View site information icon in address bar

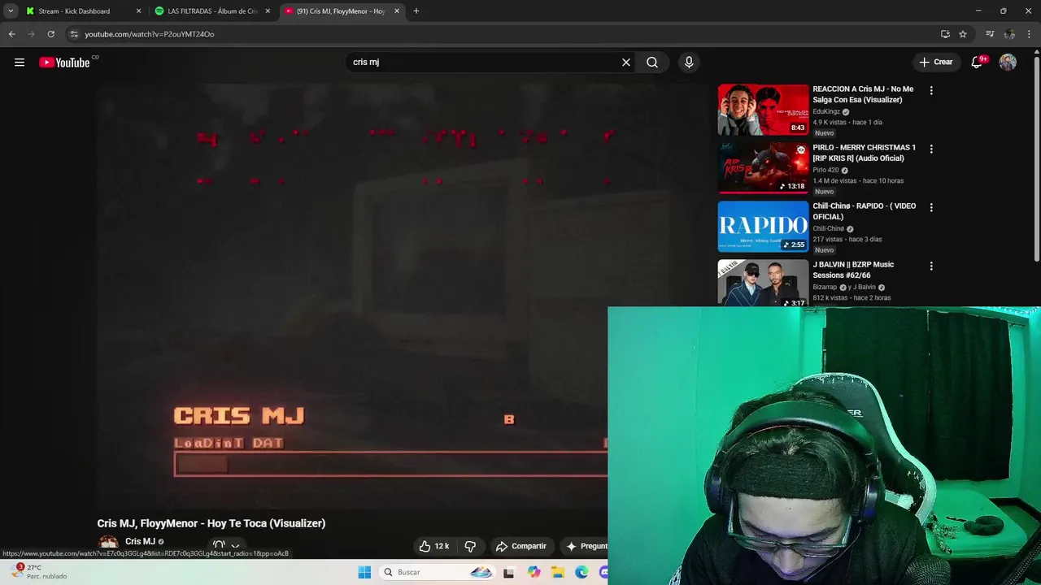(73, 34)
